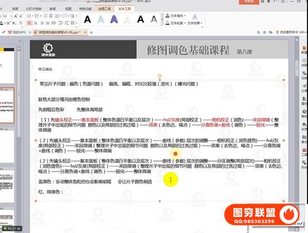
Task: Pick the faint white WordArt A style
Action: point(128,20)
